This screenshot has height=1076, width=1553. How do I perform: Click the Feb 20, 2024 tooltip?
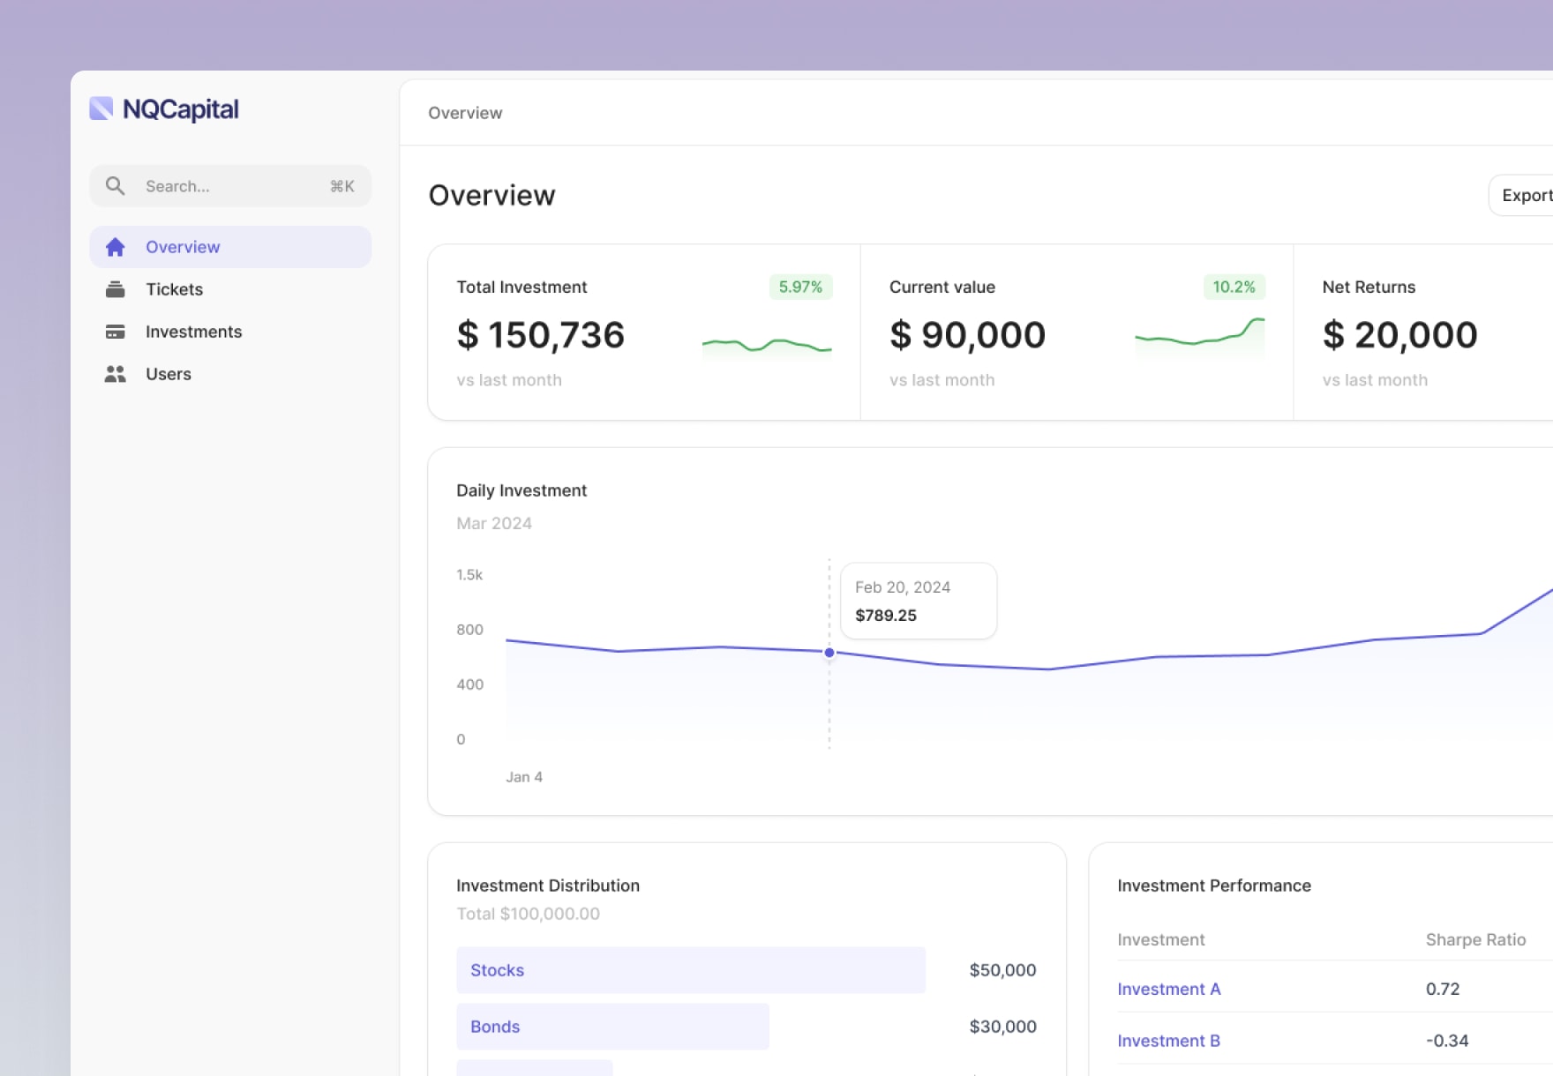click(919, 601)
